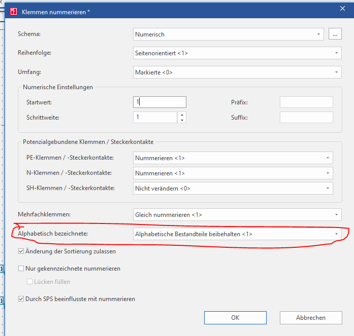Viewport: 354px width, 336px height.
Task: Click the red EPLAN icon in title bar
Action: (14, 12)
